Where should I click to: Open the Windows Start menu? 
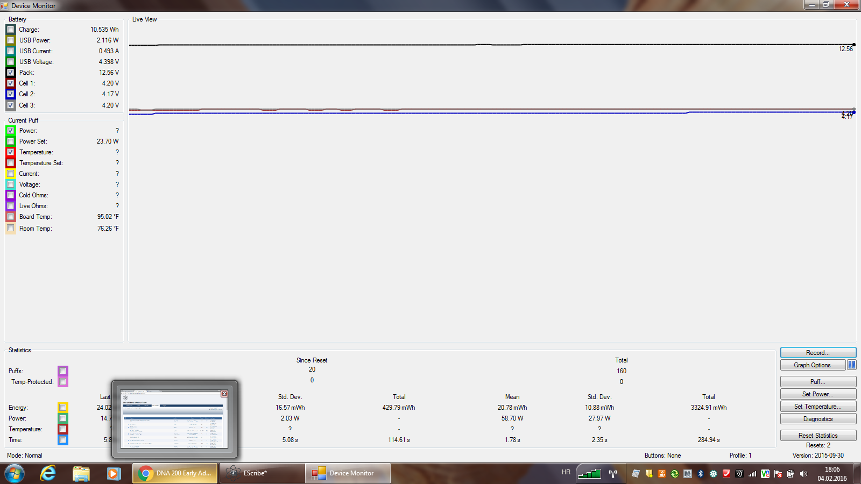pyautogui.click(x=15, y=473)
